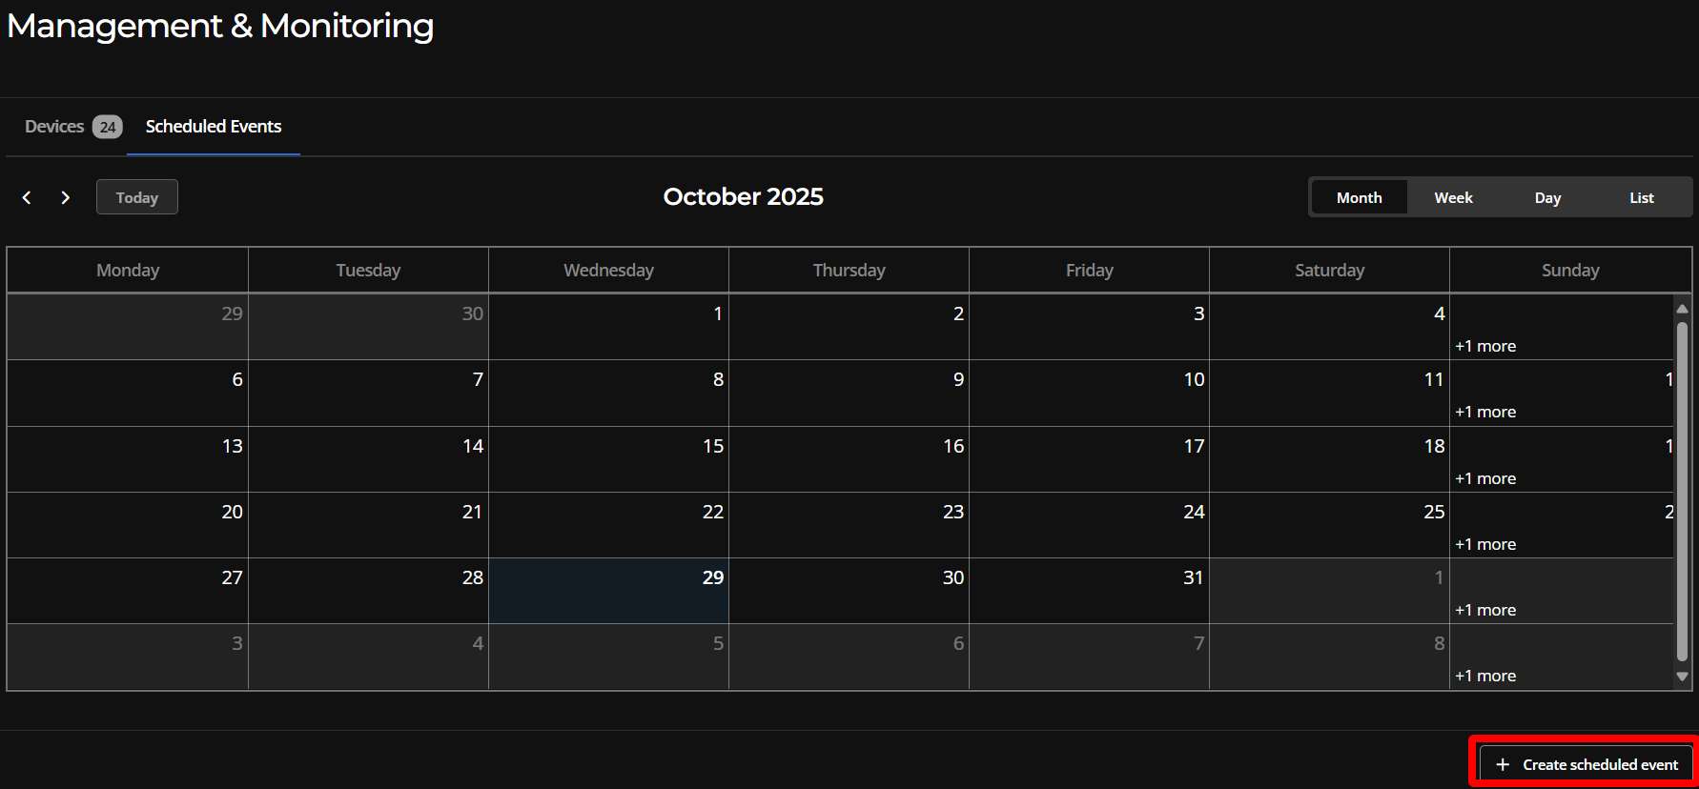Screen dimensions: 1699x789
Task: Click the Tuesday column header
Action: (368, 271)
